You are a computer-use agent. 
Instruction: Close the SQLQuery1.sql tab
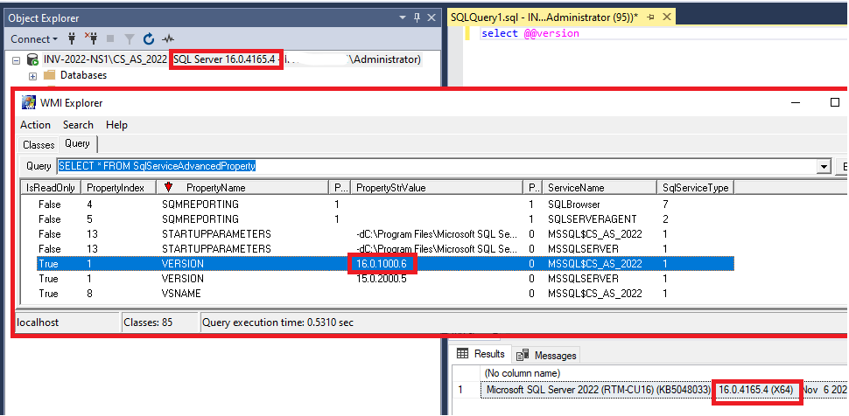[x=667, y=17]
